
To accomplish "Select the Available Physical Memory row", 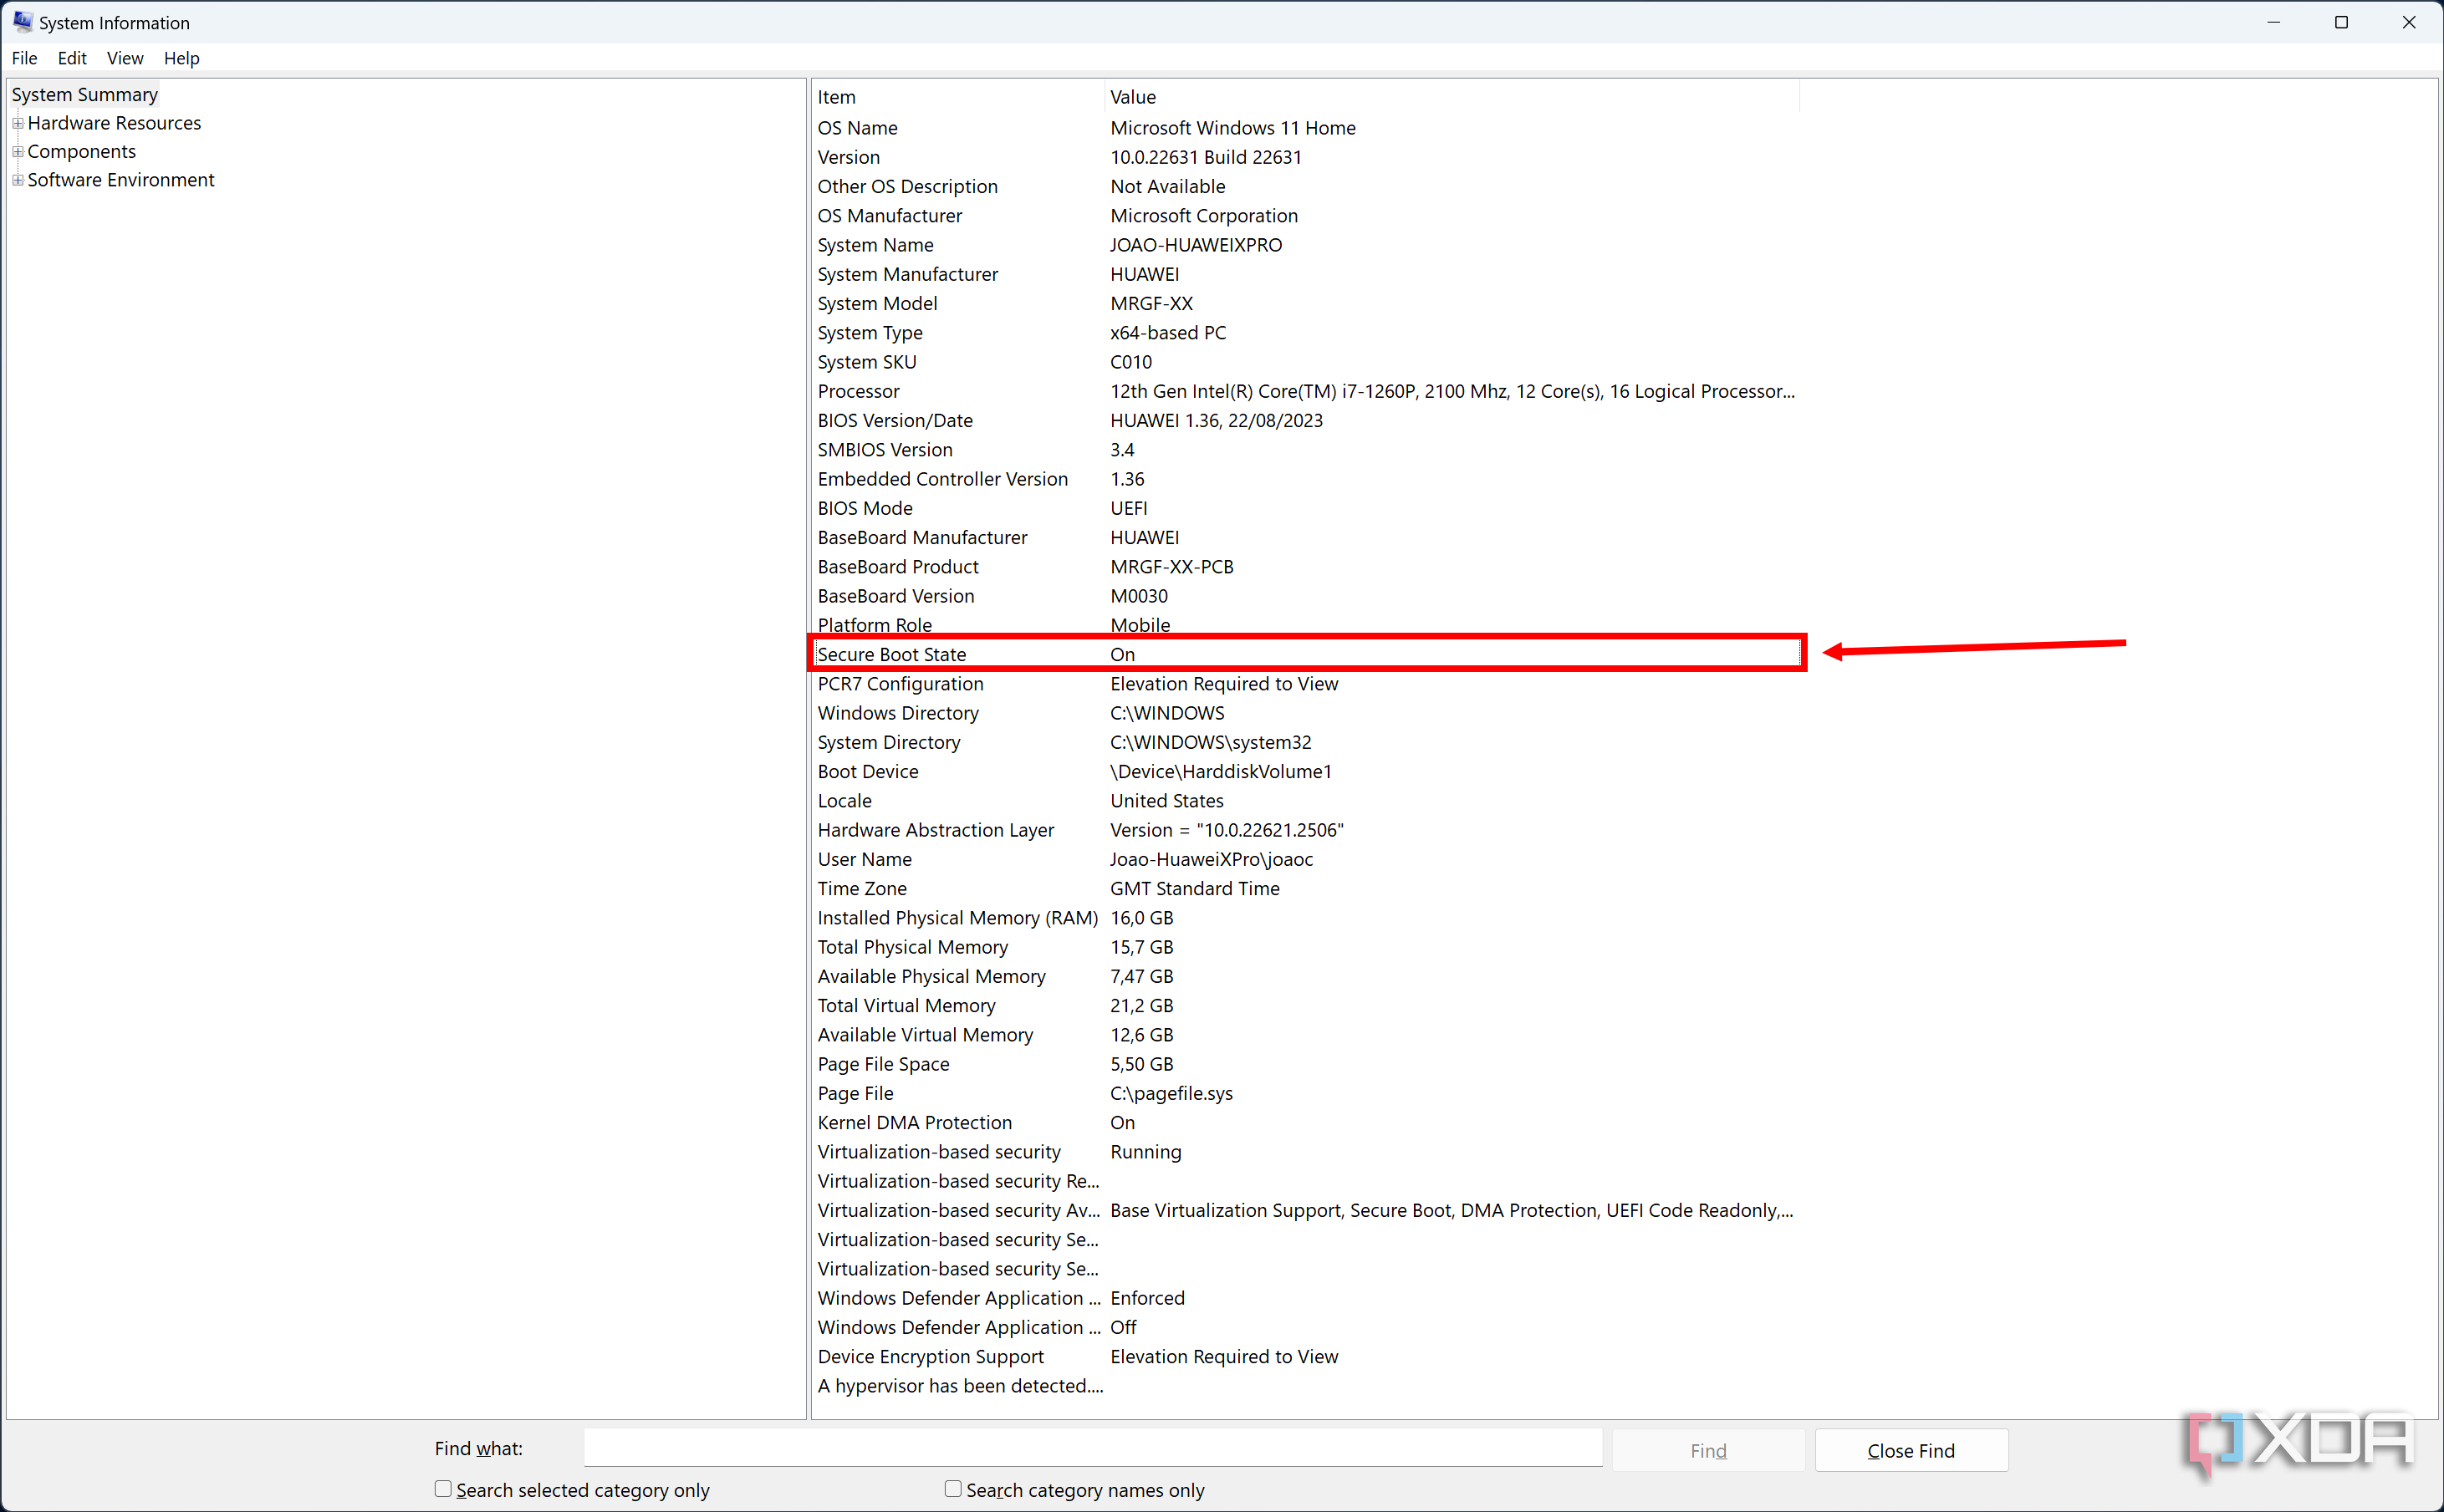I will pos(1305,976).
